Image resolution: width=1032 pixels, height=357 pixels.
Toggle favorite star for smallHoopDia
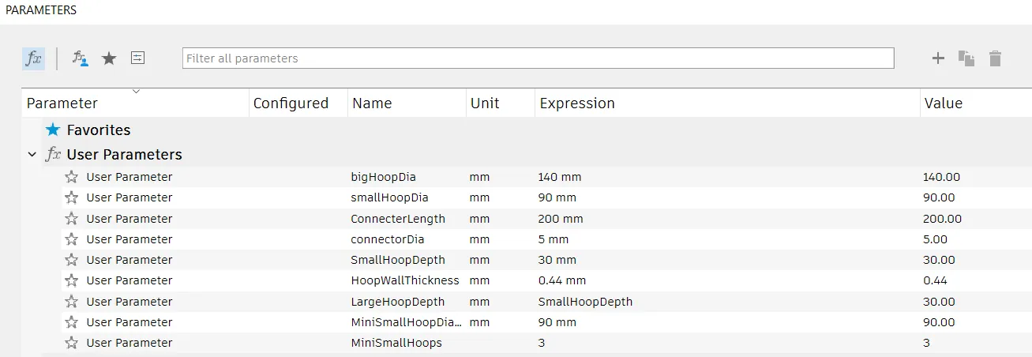tap(72, 197)
